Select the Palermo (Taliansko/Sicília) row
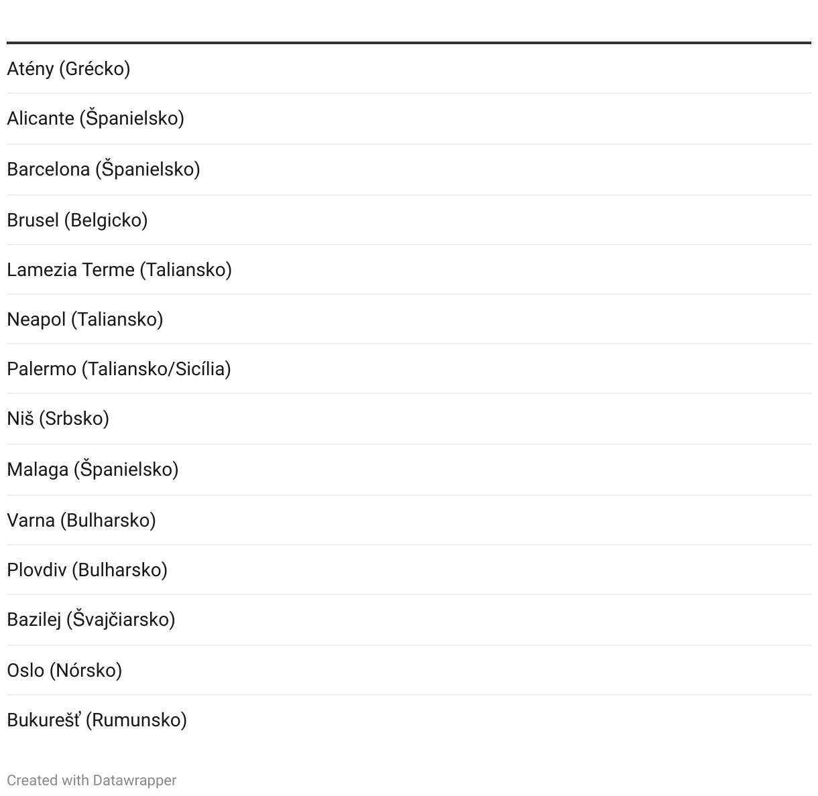The image size is (818, 796). pos(409,369)
